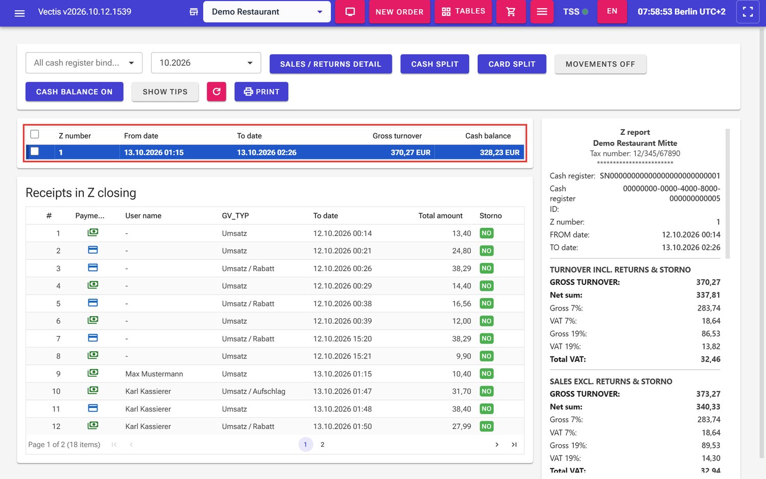
Task: Open the 10.2026 month dropdown
Action: pos(206,63)
